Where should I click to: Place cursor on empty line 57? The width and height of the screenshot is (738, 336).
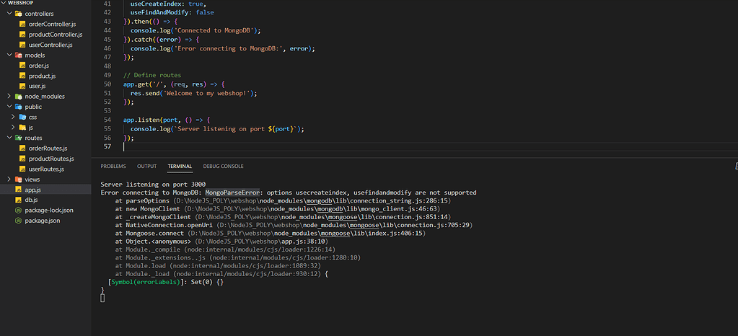click(289, 147)
